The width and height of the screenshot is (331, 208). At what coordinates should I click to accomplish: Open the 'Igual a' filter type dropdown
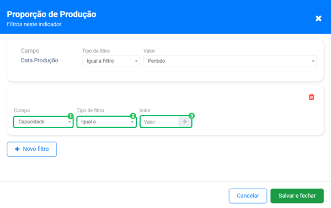(x=106, y=122)
